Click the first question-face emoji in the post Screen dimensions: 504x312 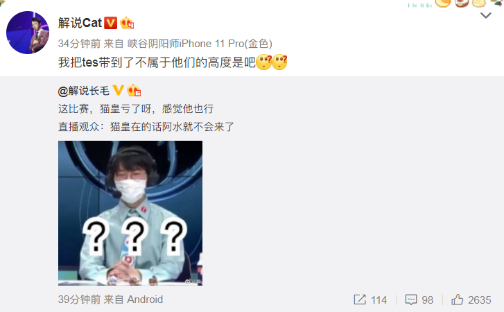(x=264, y=62)
